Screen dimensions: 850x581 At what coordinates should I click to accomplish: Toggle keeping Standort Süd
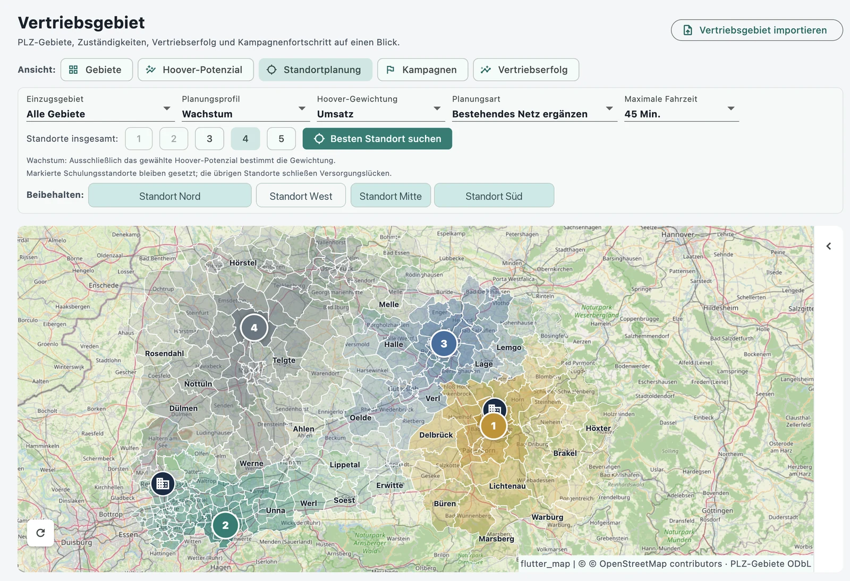point(494,196)
